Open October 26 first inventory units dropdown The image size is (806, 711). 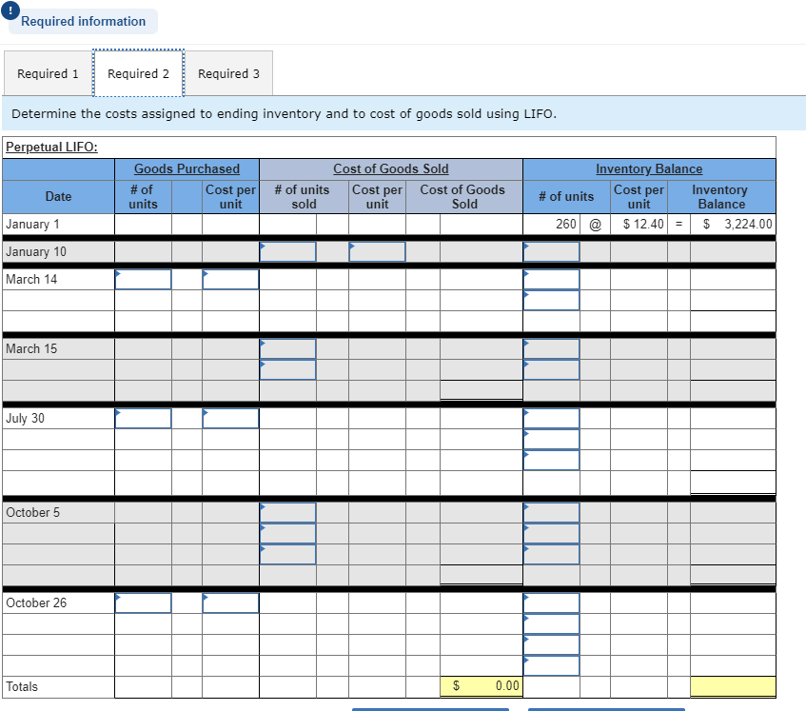tap(552, 603)
